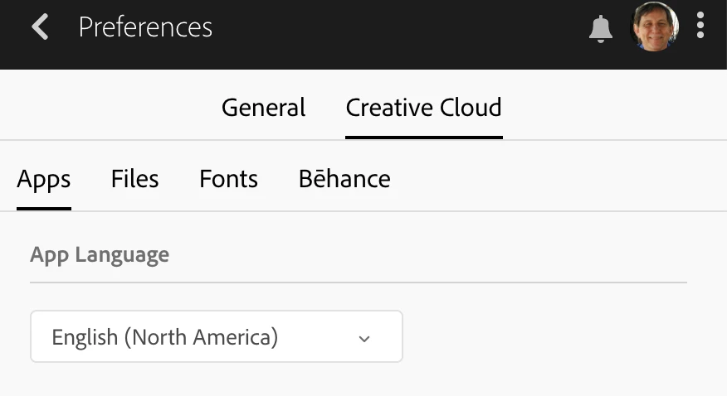Click the back arrow in the header
Image resolution: width=727 pixels, height=396 pixels.
pyautogui.click(x=40, y=27)
